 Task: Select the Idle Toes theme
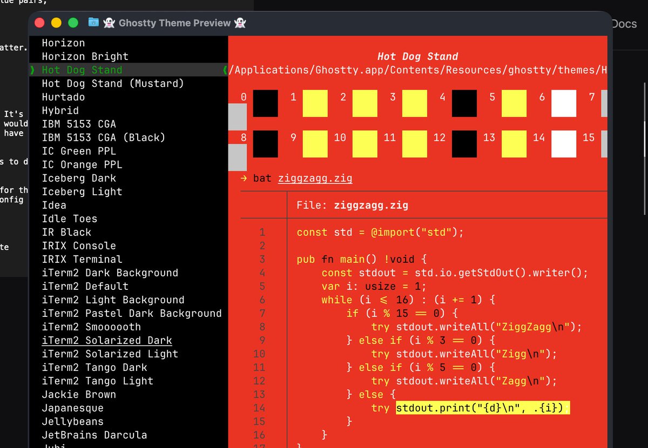pyautogui.click(x=70, y=218)
